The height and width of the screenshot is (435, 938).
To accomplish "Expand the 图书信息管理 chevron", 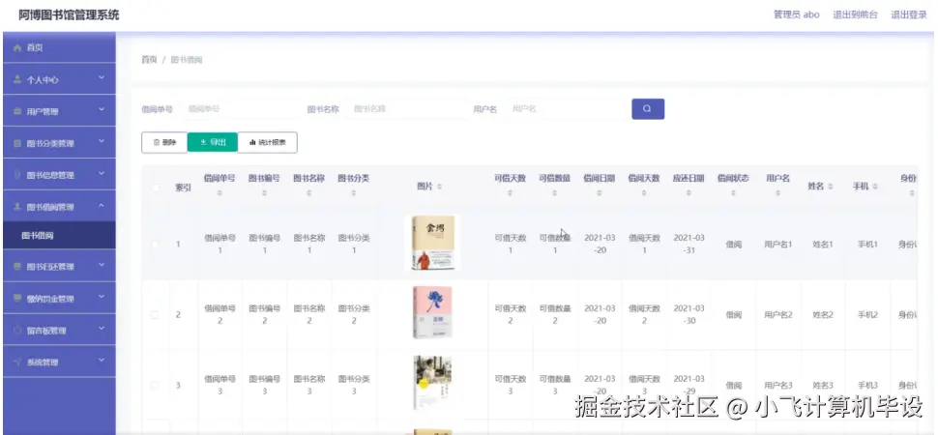I will pyautogui.click(x=102, y=174).
